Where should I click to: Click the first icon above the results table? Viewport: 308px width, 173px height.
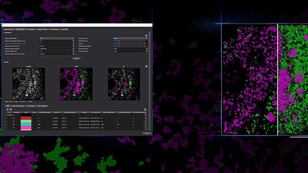[x=8, y=110]
